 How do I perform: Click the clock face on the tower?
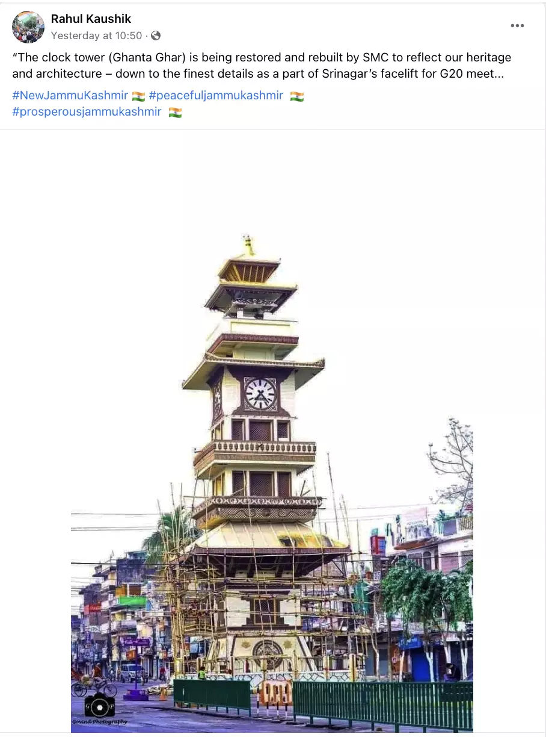260,394
